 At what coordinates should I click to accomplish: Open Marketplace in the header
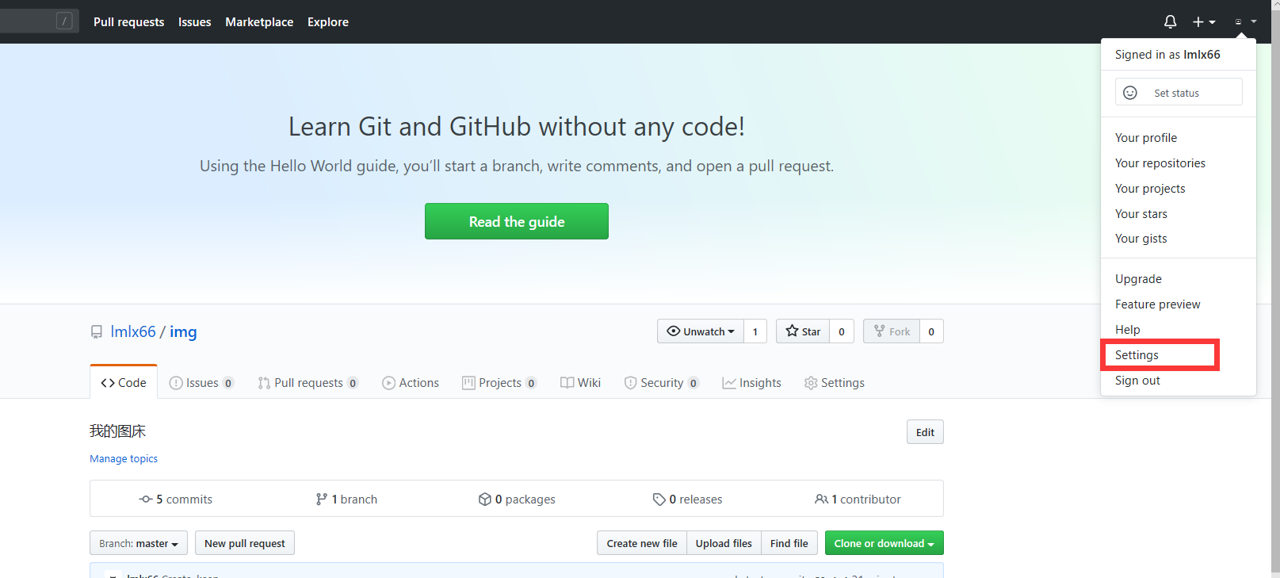[x=259, y=22]
